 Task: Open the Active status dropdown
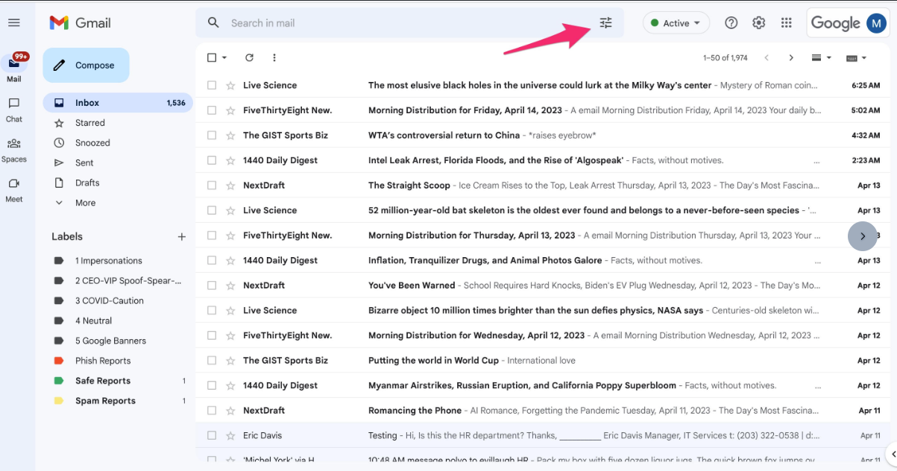[x=676, y=23]
